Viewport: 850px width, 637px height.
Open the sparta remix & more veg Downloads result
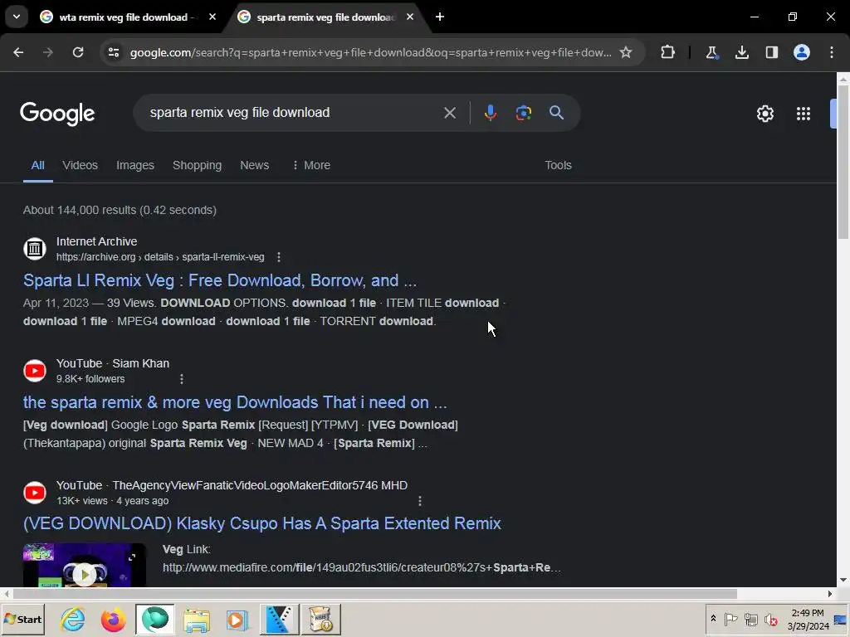(235, 402)
